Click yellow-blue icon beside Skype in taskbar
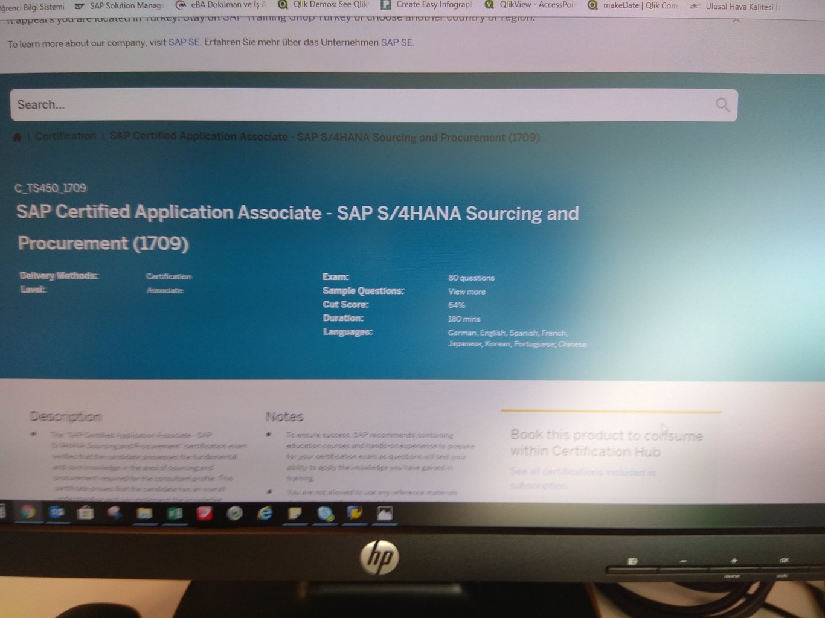The image size is (825, 618). coord(355,514)
